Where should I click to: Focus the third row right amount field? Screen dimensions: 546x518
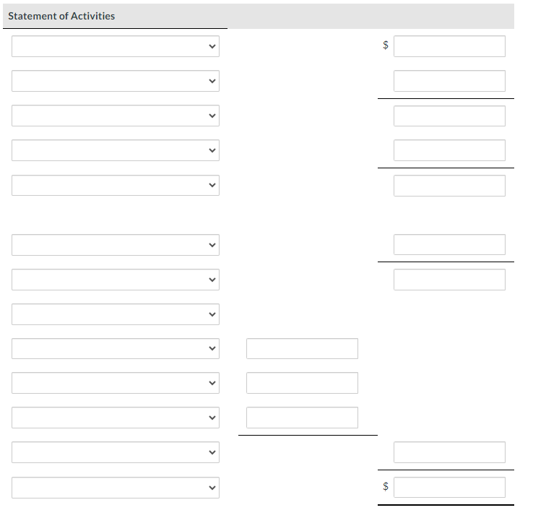[449, 116]
